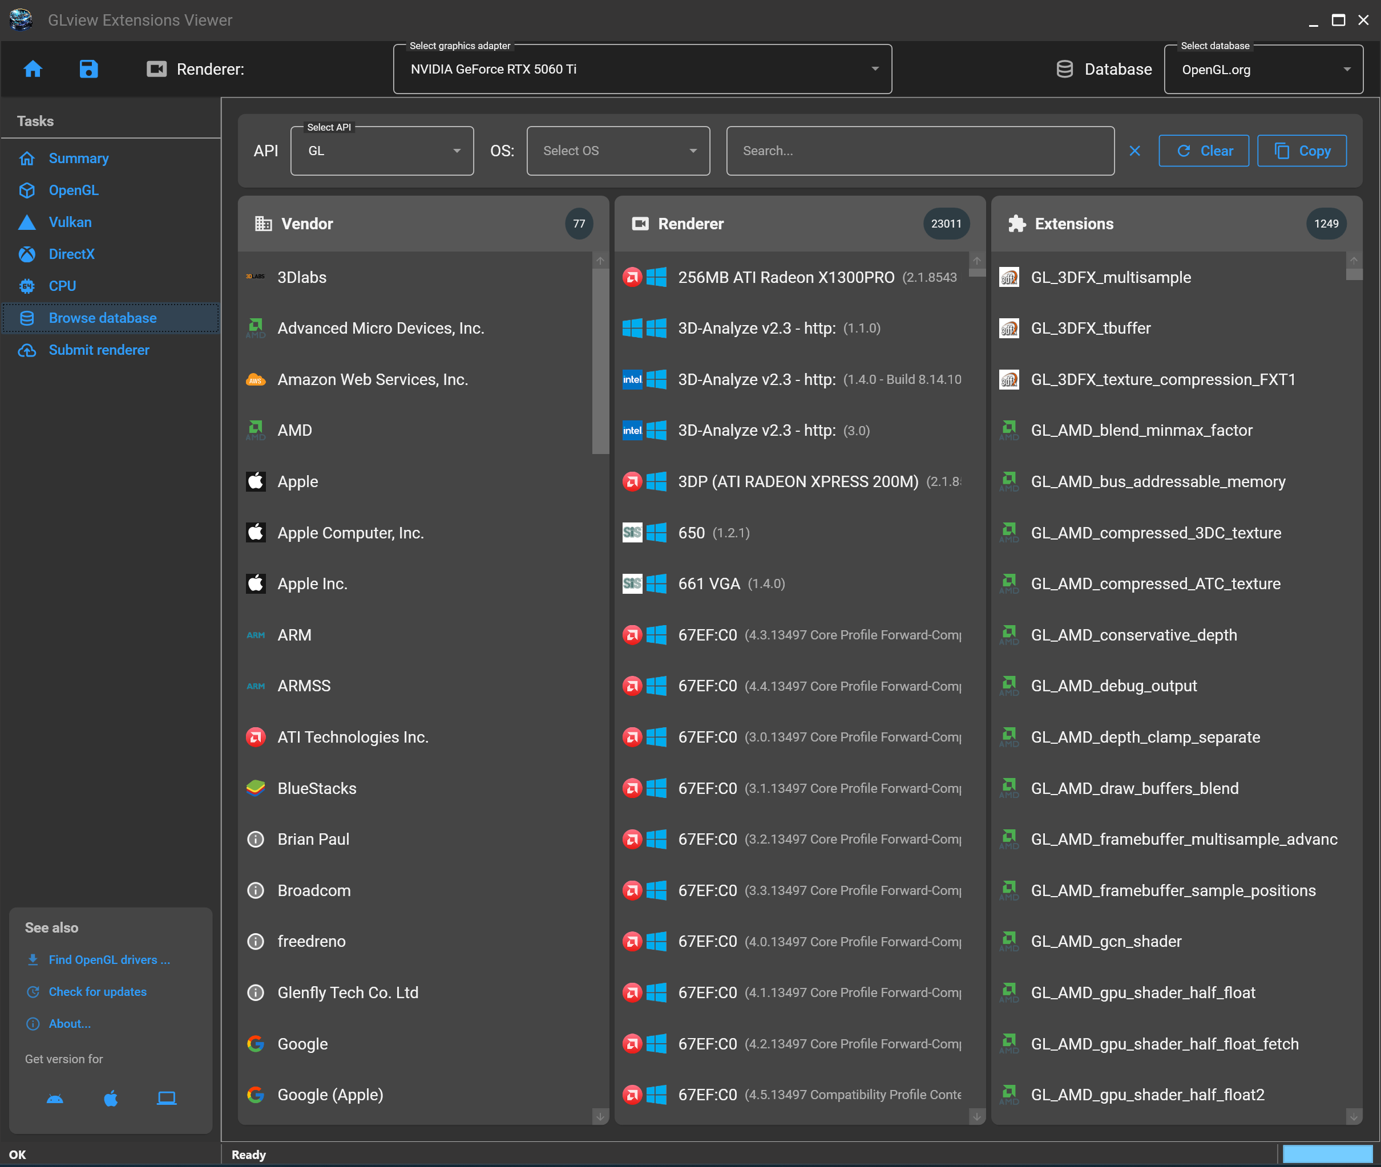1381x1167 pixels.
Task: Switch to the Browse database task
Action: (103, 318)
